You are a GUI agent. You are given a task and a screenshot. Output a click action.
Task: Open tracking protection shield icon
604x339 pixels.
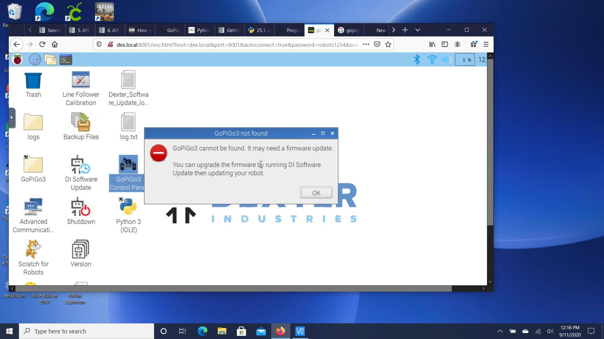point(99,45)
